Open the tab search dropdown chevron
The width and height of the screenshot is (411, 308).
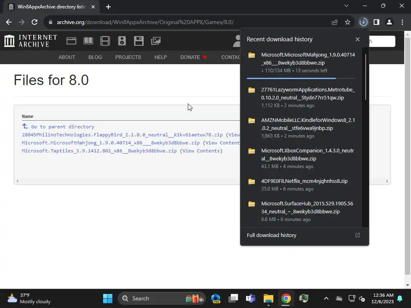(346, 6)
